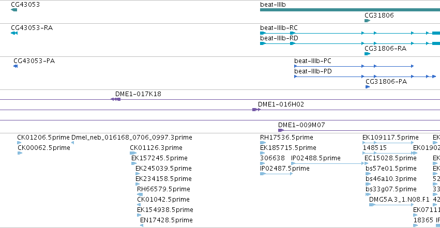Viewport: 440px width, 228px height.
Task: Click the DME1-016H02 clone arrow
Action: 256,110
